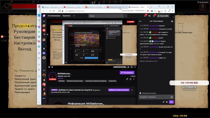Open the three-dot channel options menu
Viewport: 210px width, 118px height.
134,79
